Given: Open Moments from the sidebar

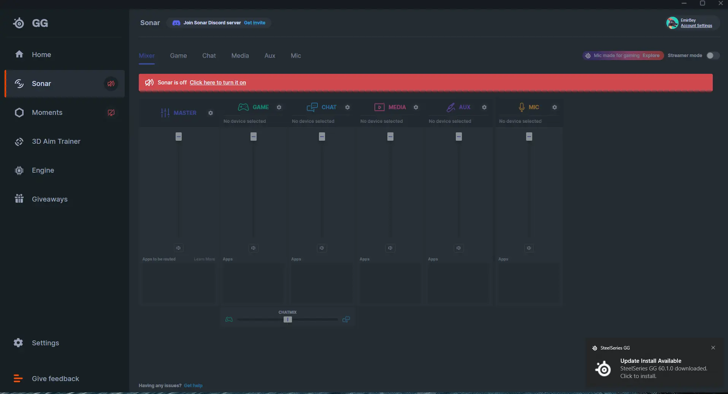Looking at the screenshot, I should point(65,113).
